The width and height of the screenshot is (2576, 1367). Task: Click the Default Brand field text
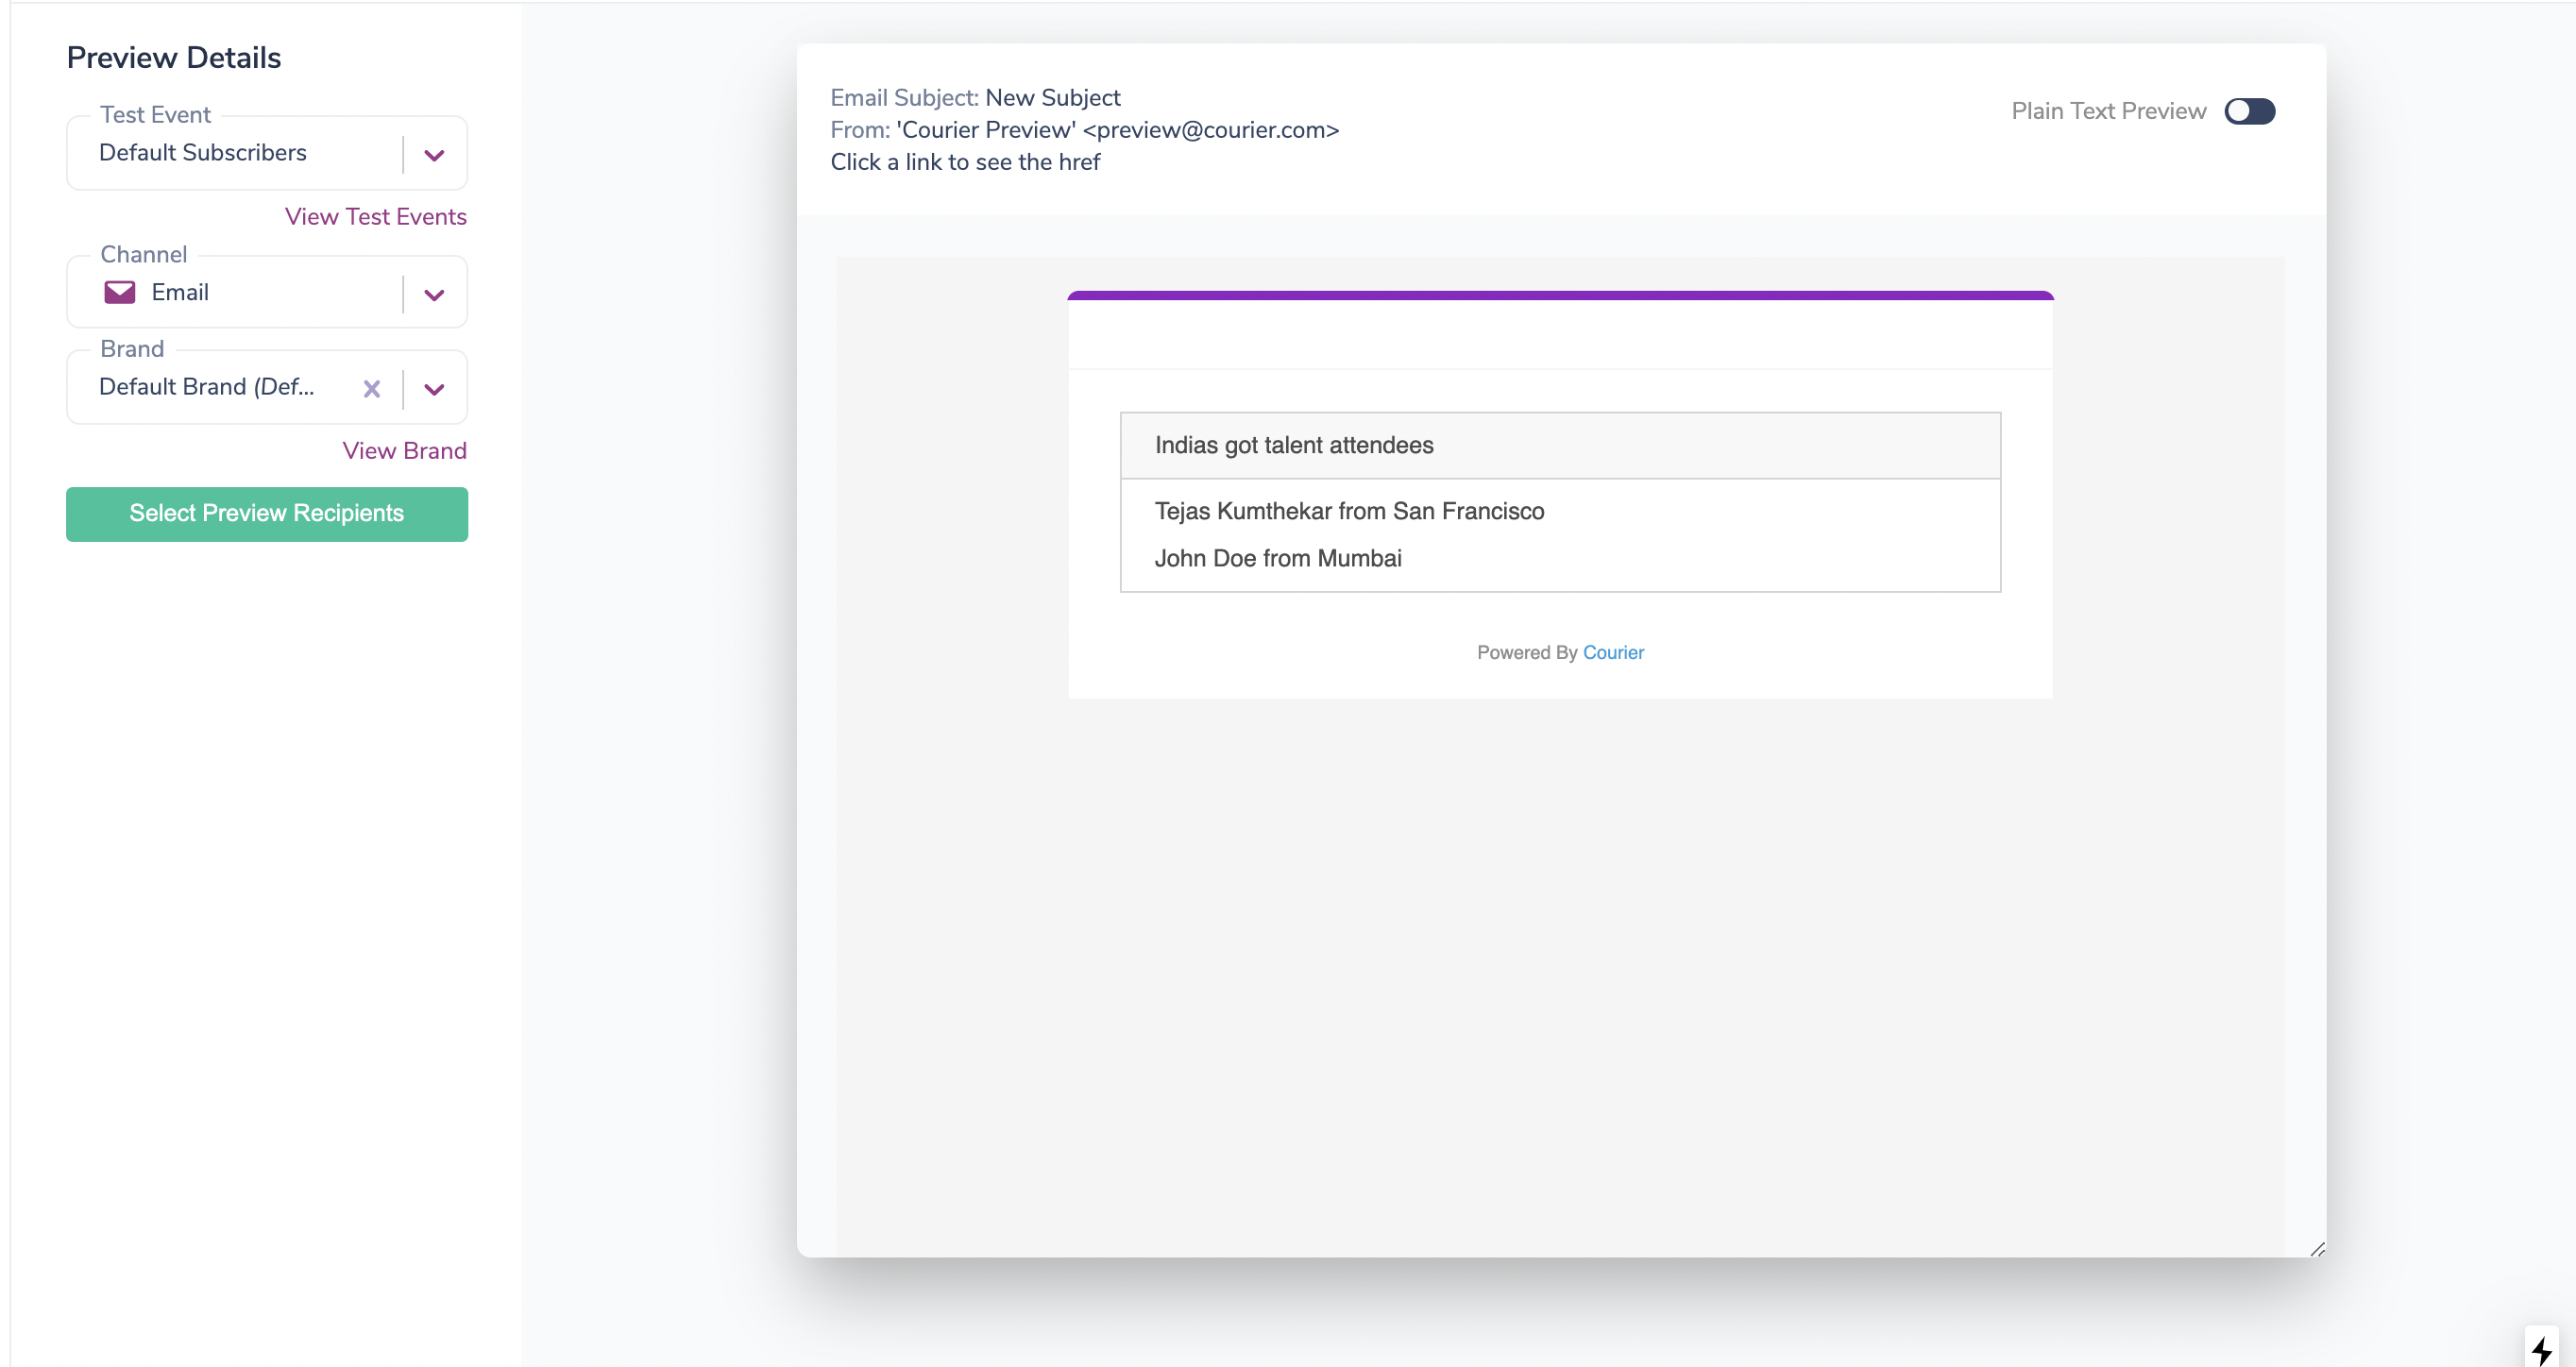(206, 387)
